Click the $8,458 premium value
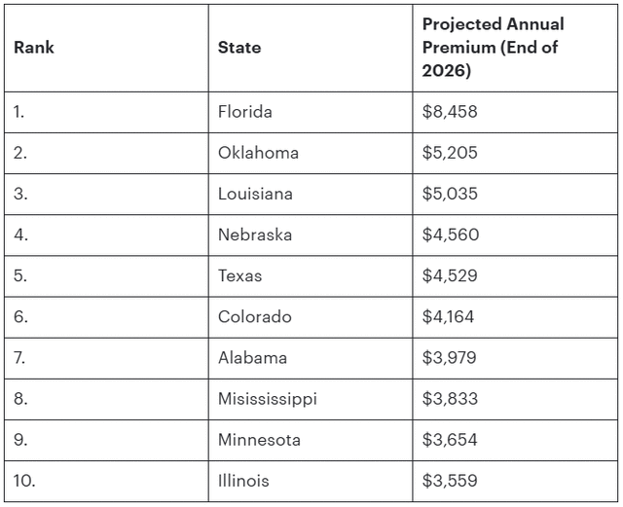 click(450, 112)
